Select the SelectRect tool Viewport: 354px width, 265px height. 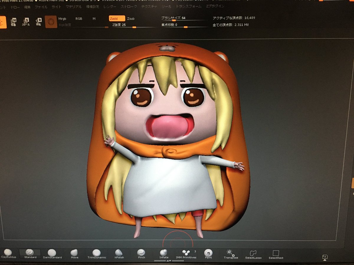276,255
